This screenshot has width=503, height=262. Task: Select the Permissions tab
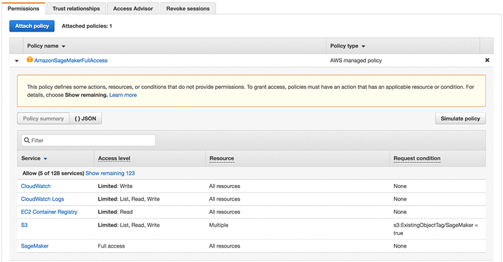[x=23, y=9]
